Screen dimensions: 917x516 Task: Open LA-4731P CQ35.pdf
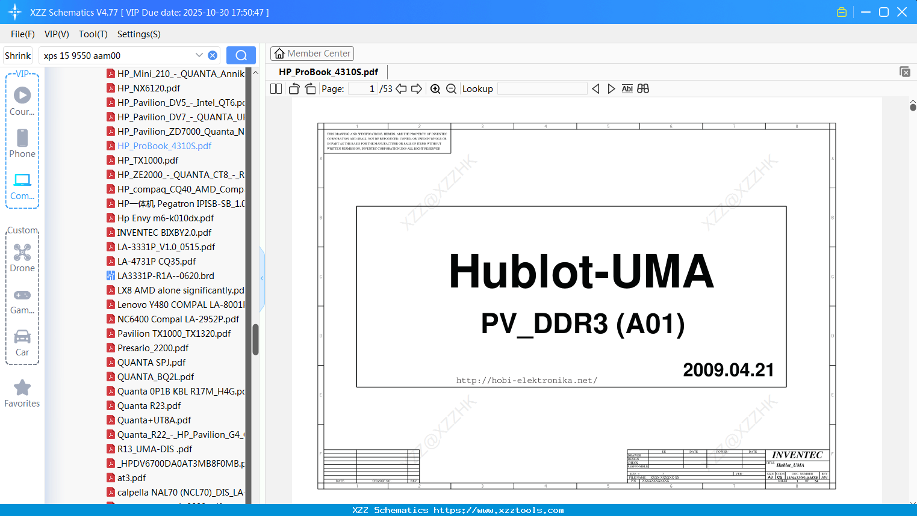[151, 261]
